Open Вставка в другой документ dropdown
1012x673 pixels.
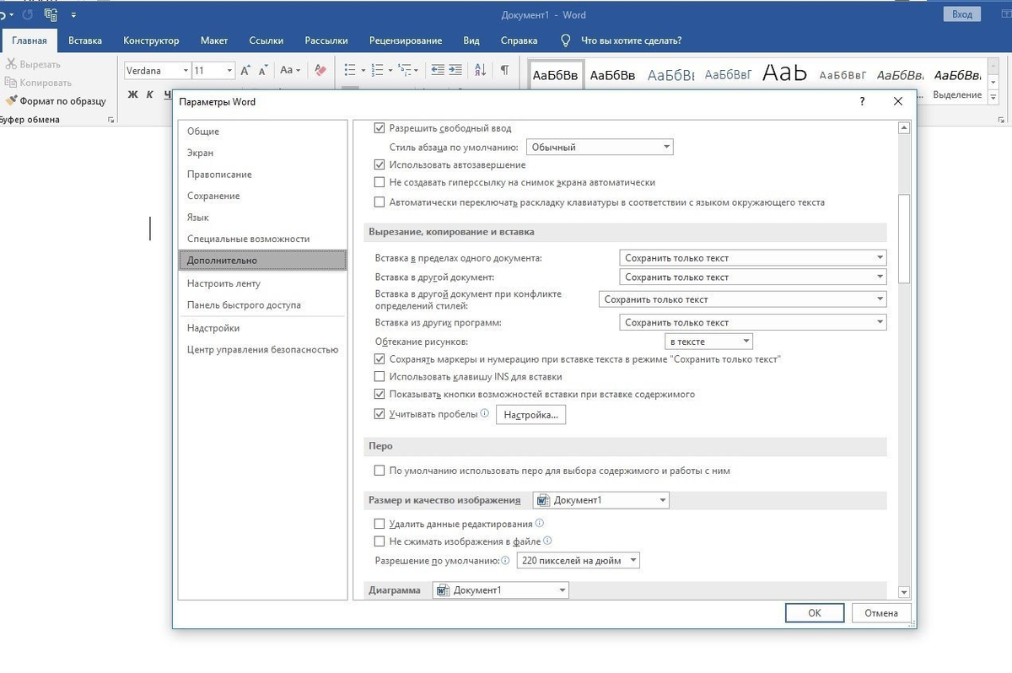click(753, 277)
